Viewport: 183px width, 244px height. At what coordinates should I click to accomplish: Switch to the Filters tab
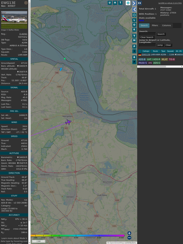(x=155, y=26)
